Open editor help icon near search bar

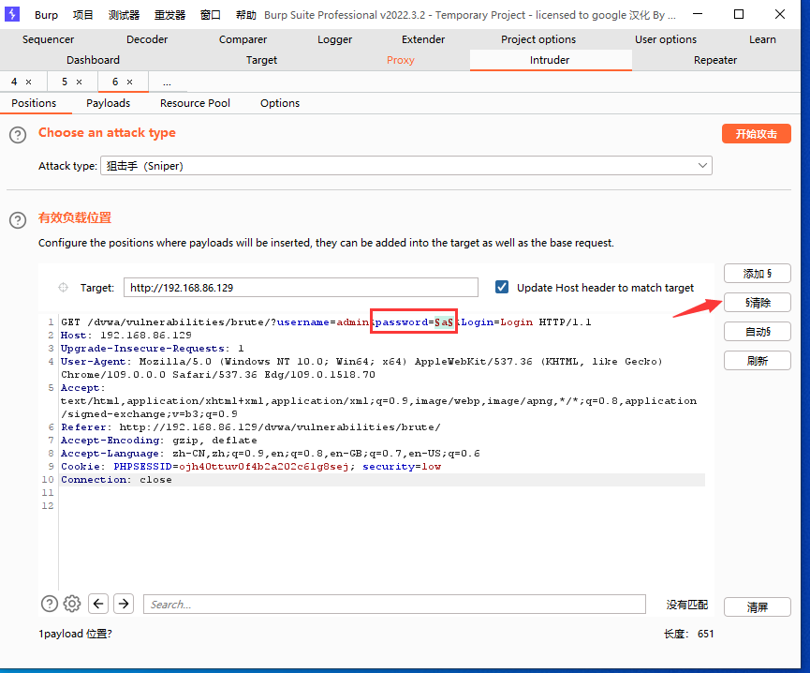pos(50,604)
